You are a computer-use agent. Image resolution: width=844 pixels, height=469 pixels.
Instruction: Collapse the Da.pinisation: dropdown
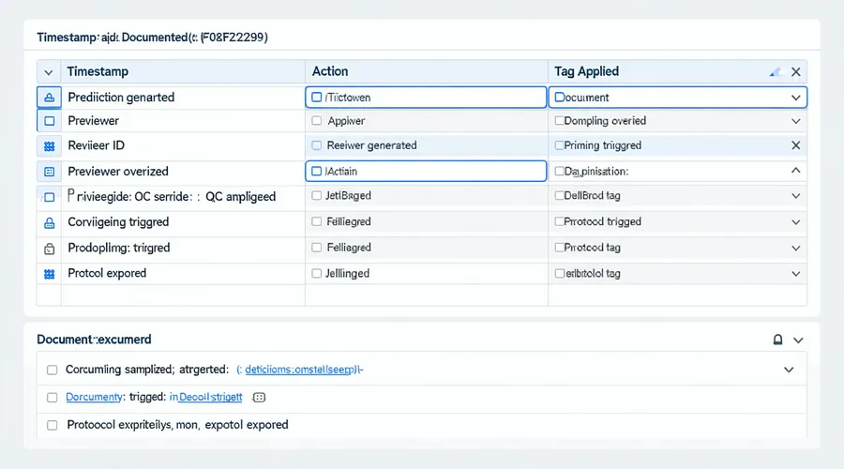[x=796, y=171]
